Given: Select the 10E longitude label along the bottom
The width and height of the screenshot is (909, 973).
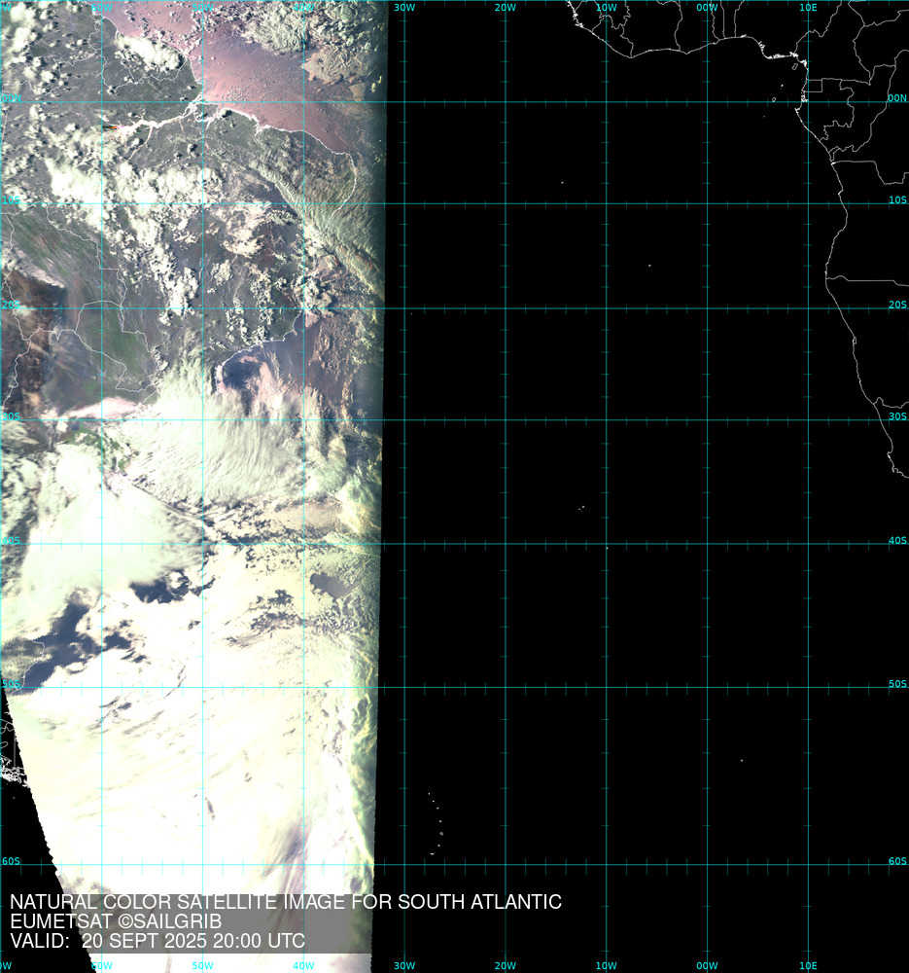Looking at the screenshot, I should pos(807,966).
